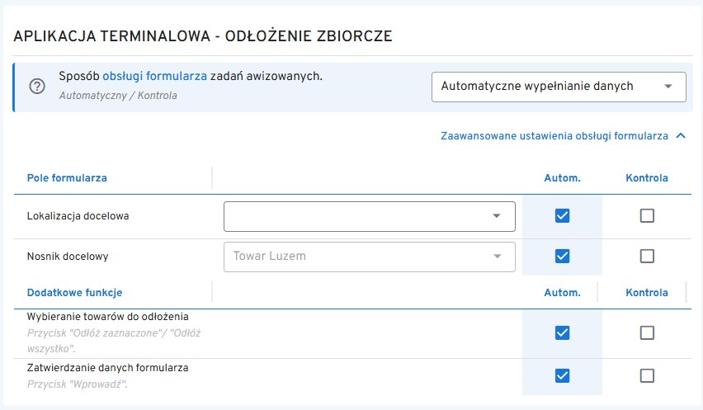Tick Kontrola checkbox for Nosnik docelowy
Viewport: 703px width, 410px height.
pos(647,257)
